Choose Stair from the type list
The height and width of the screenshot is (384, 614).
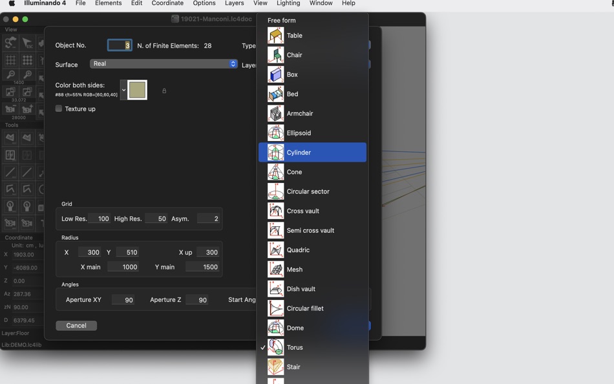pyautogui.click(x=312, y=367)
